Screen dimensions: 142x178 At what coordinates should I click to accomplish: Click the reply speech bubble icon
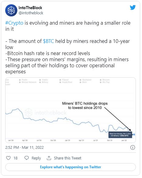[x=27, y=158]
